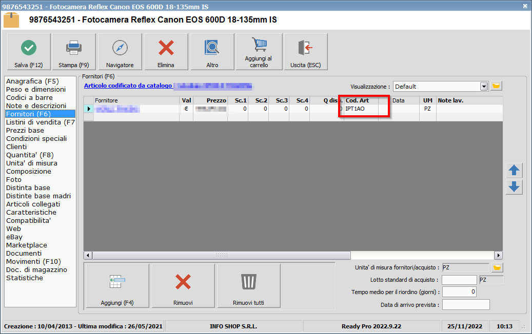Screen dimensions: 532x334
Task: Click the Cod. Art column header
Action: pyautogui.click(x=361, y=100)
